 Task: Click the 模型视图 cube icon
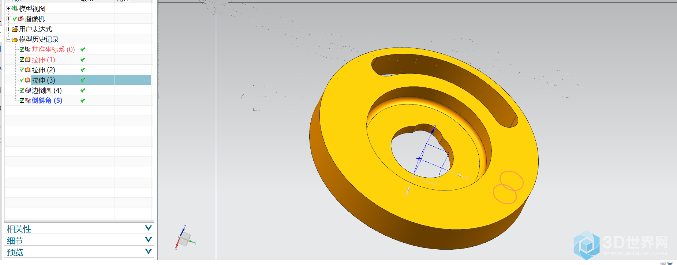[x=15, y=8]
